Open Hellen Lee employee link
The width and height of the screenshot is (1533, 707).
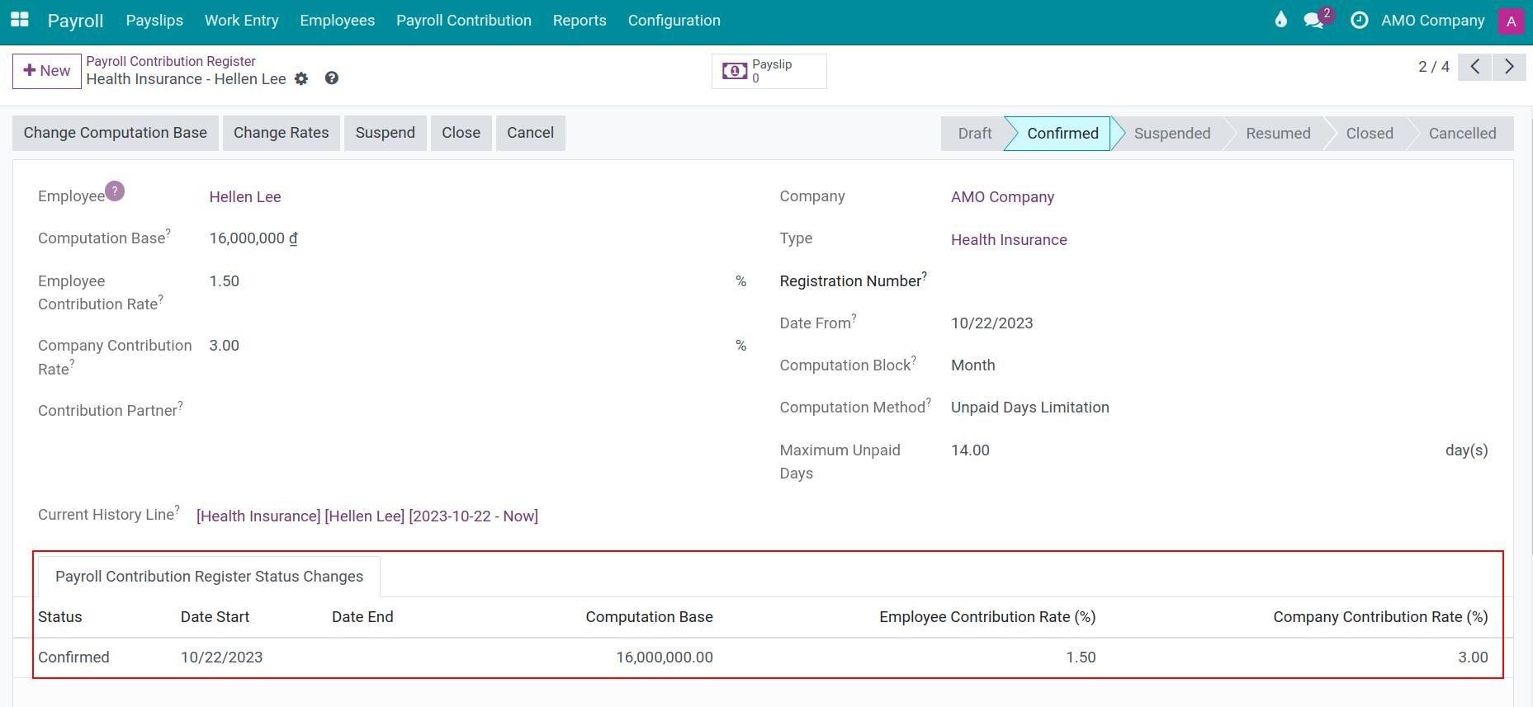(245, 197)
